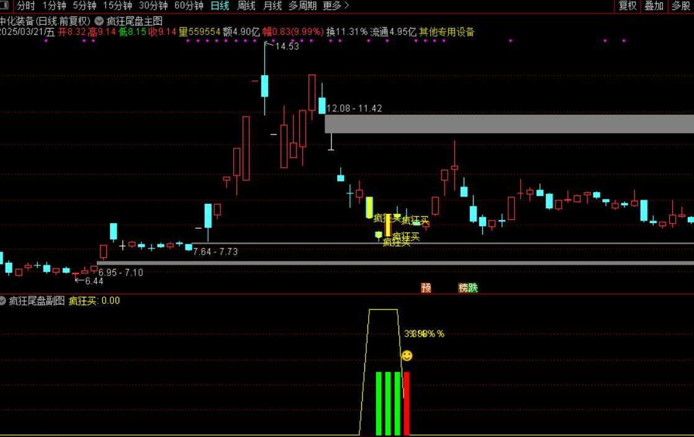Image resolution: width=694 pixels, height=437 pixels.
Task: Click the sub-chart indicator circle icon
Action: pyautogui.click(x=2, y=301)
